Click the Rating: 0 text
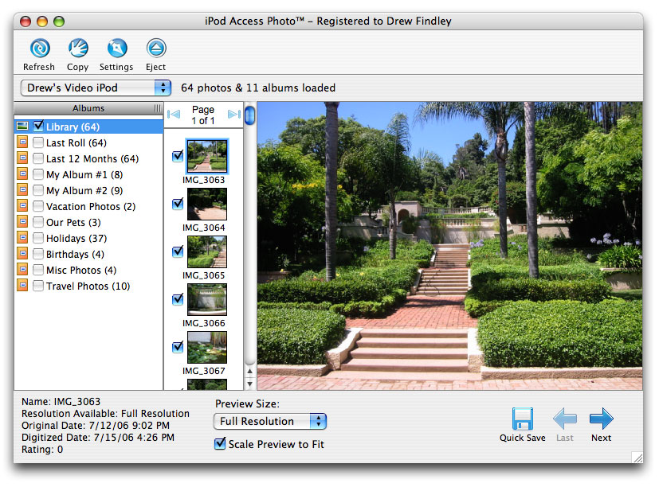This screenshot has width=659, height=491. [x=42, y=450]
